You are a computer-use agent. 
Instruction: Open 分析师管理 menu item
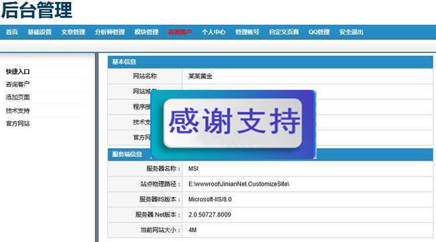(109, 32)
